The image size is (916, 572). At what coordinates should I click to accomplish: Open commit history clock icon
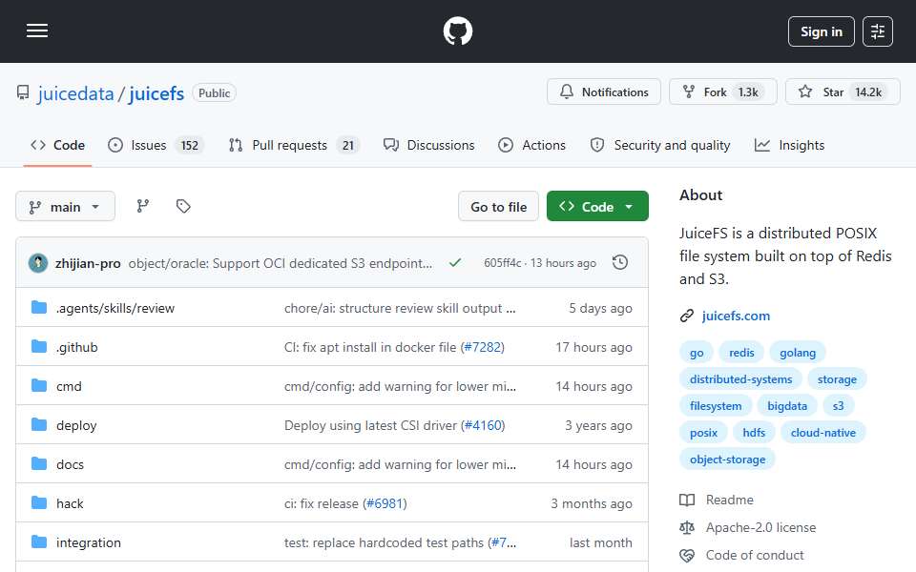point(620,263)
